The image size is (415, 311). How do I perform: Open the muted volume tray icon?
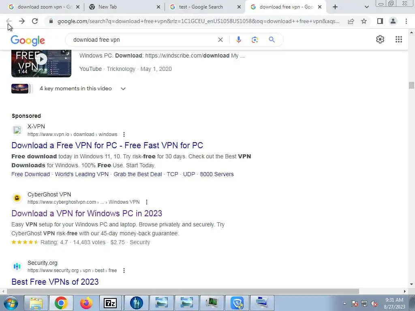(374, 304)
